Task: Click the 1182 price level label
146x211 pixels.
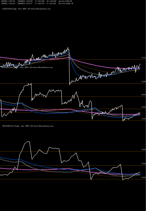Action: pos(143,107)
